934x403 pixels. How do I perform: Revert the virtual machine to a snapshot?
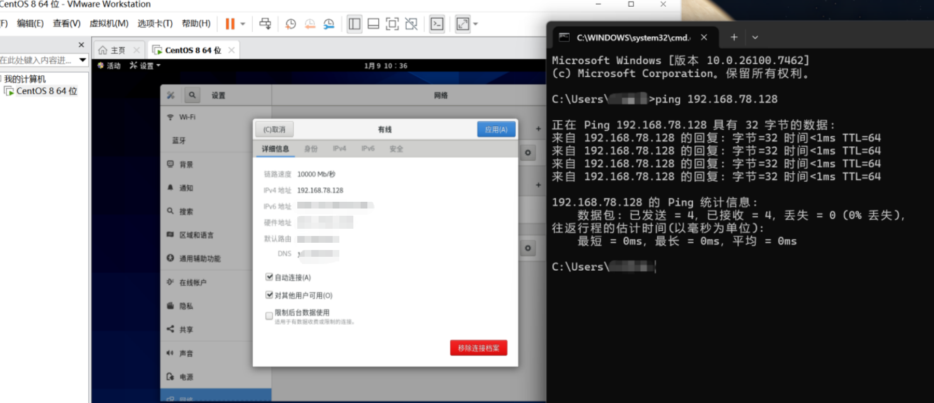[x=310, y=24]
